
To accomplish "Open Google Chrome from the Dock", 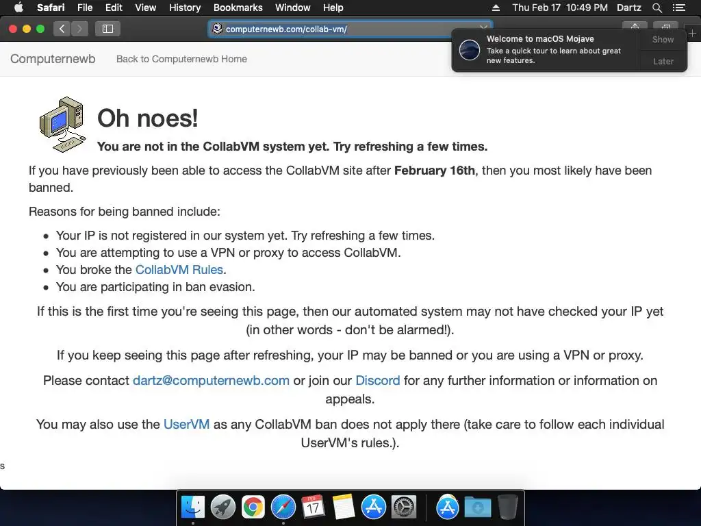I will [x=253, y=508].
